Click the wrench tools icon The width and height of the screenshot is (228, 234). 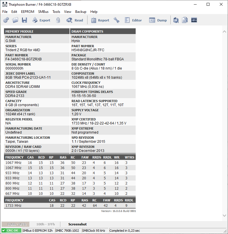[x=117, y=20]
